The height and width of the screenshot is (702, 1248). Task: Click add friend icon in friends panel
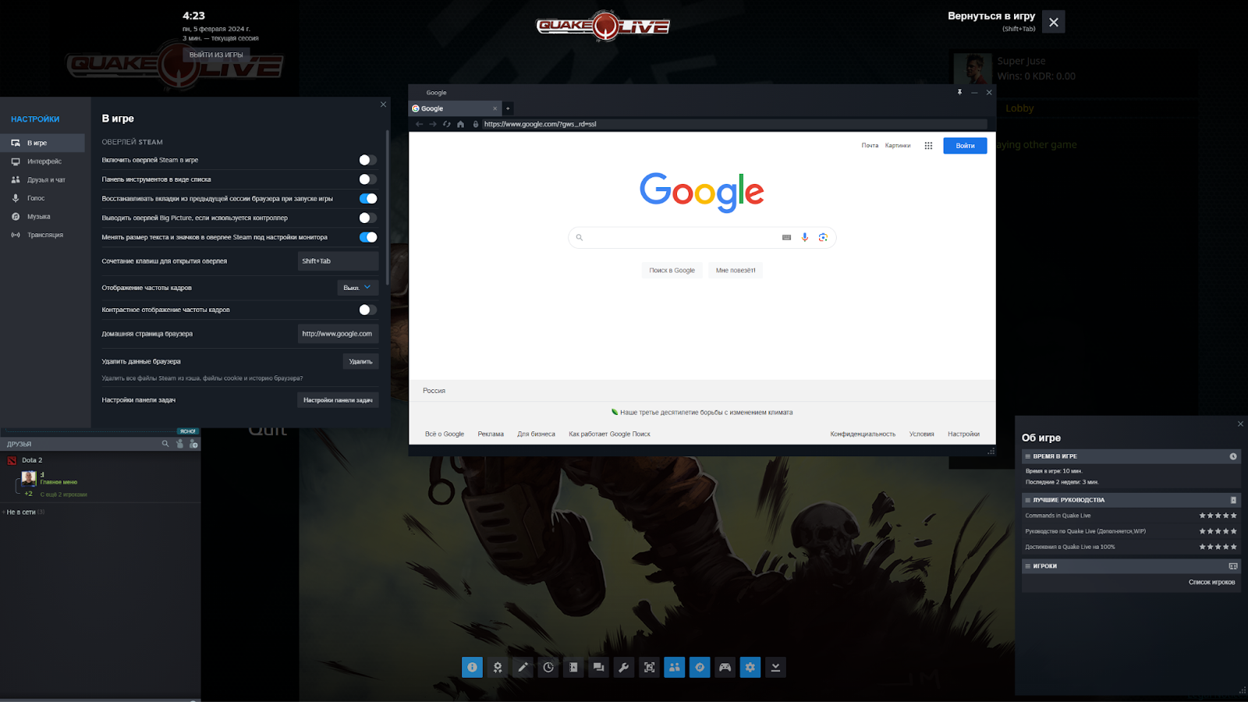tap(193, 444)
